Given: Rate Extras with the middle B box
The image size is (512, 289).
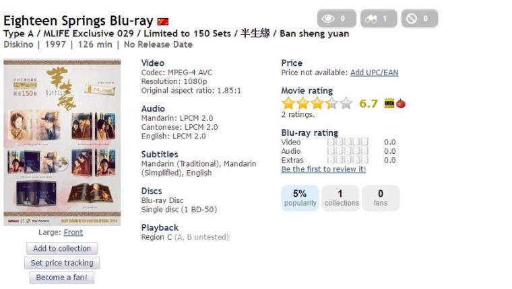Looking at the screenshot, I should [348, 161].
